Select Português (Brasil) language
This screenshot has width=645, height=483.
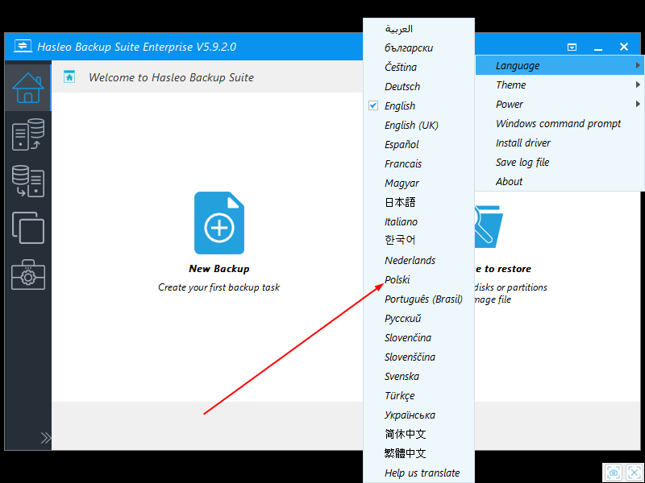[x=418, y=299]
